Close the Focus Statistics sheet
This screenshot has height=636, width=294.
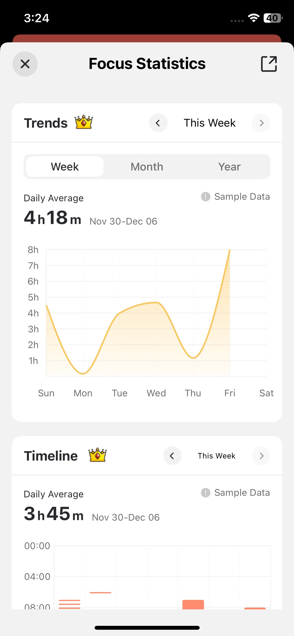point(25,64)
